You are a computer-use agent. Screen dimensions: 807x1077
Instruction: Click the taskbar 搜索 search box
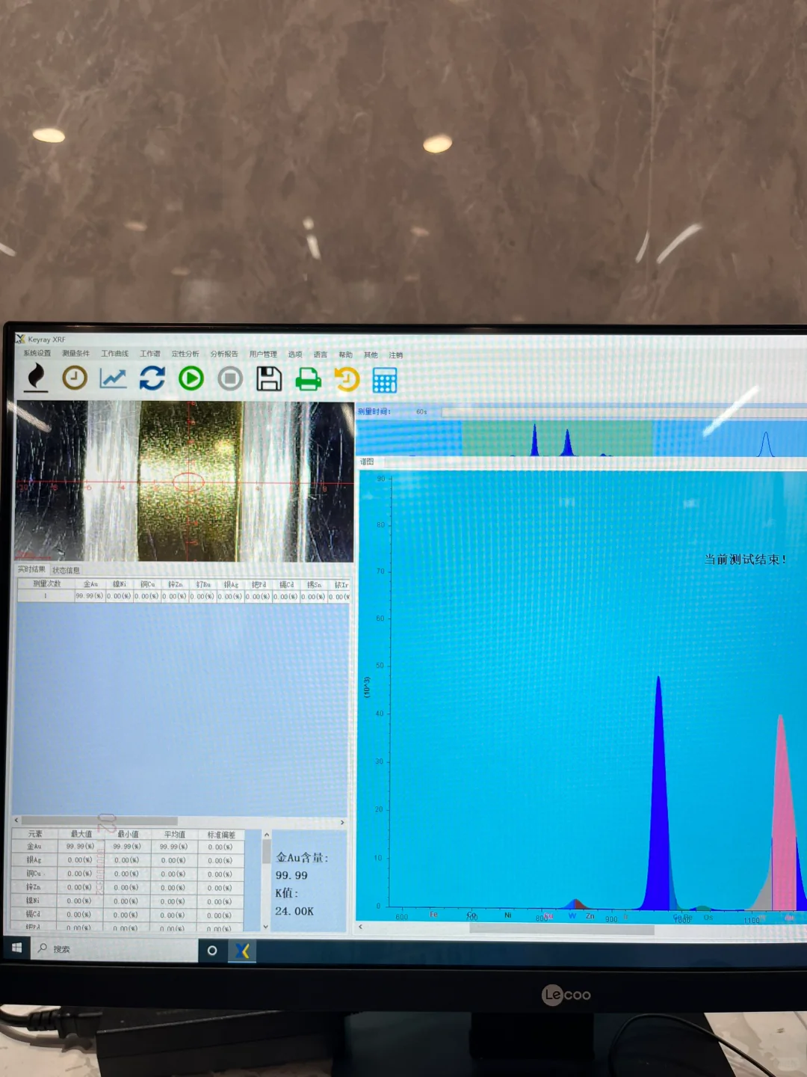116,949
